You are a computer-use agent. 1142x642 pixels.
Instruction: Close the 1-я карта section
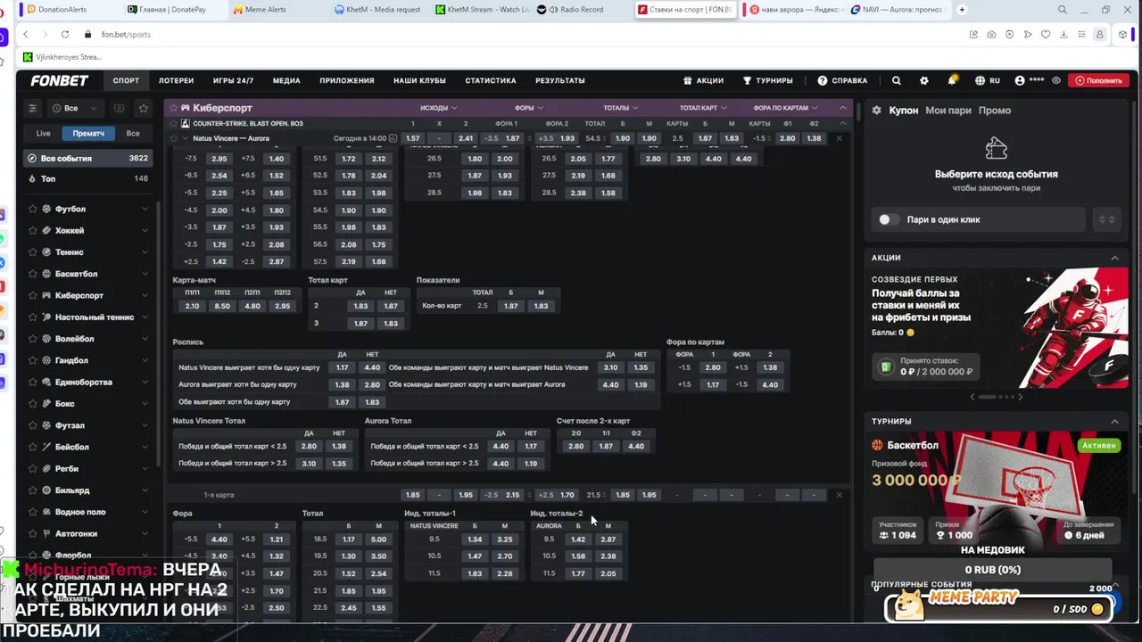839,495
